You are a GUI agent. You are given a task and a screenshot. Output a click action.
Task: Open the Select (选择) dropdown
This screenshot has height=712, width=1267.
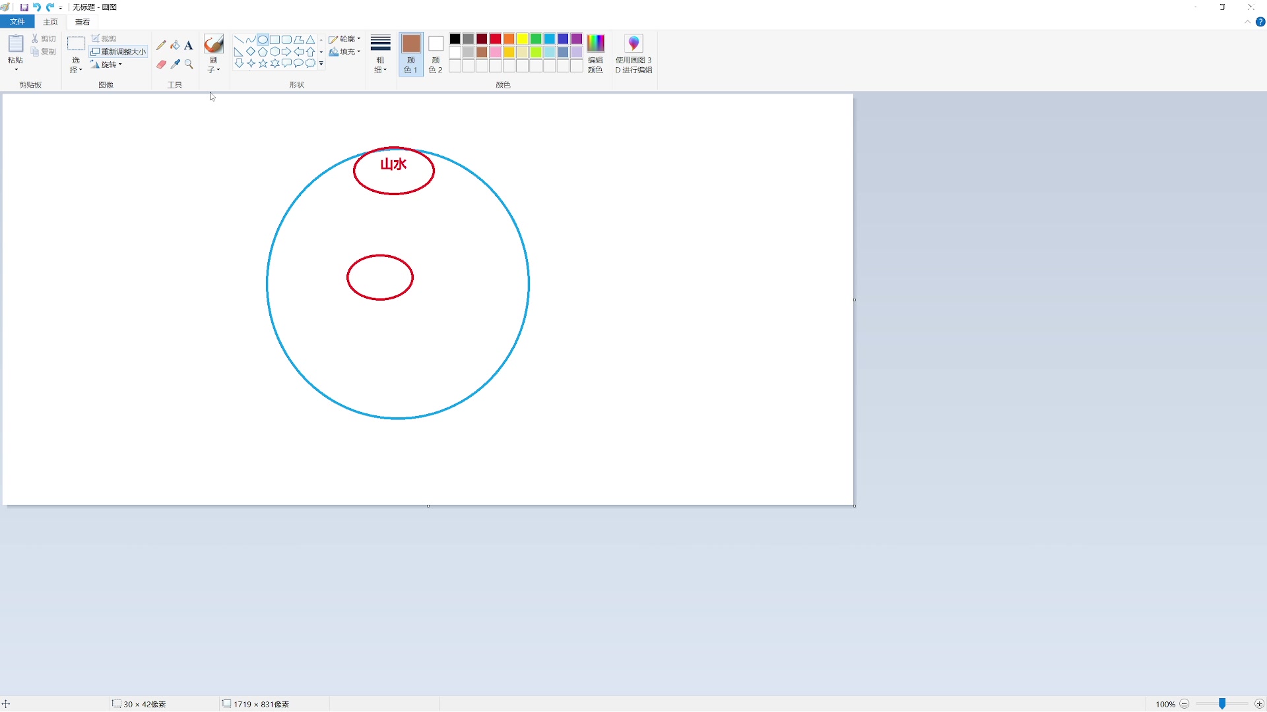[x=76, y=65]
